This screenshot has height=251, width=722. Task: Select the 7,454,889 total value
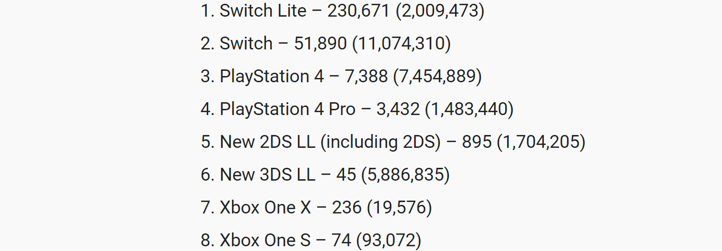click(437, 76)
